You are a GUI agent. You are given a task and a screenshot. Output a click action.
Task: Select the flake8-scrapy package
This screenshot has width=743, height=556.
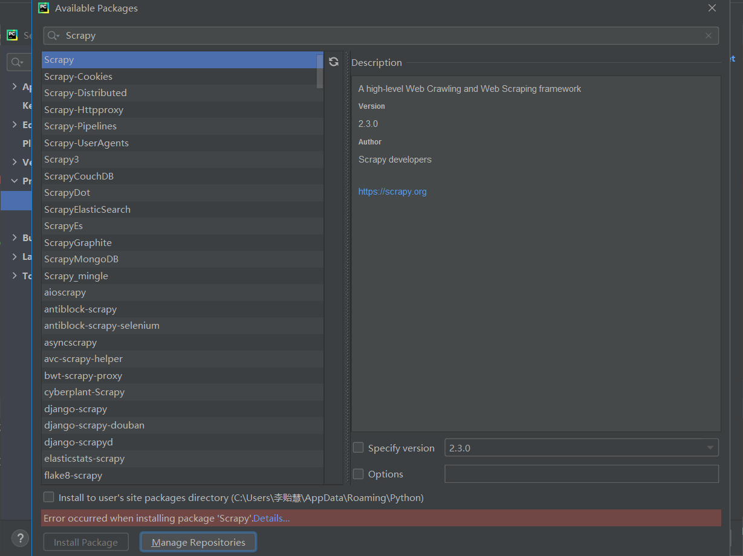click(x=182, y=475)
